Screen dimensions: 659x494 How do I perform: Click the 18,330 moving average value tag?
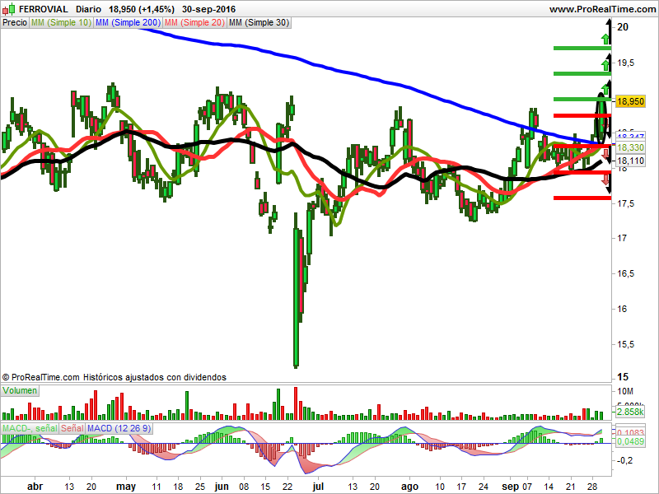tap(630, 147)
